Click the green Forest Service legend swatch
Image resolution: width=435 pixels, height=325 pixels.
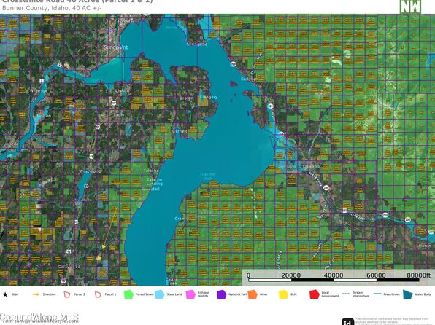[128, 294]
